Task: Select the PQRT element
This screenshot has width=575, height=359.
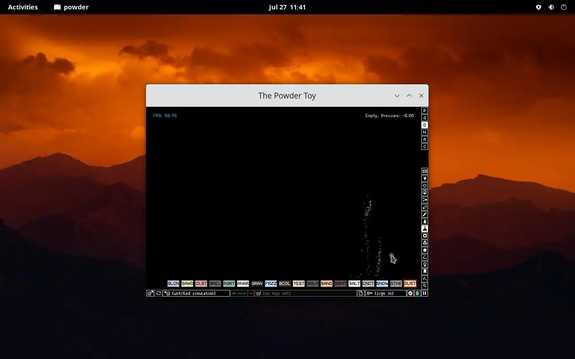Action: coord(229,284)
